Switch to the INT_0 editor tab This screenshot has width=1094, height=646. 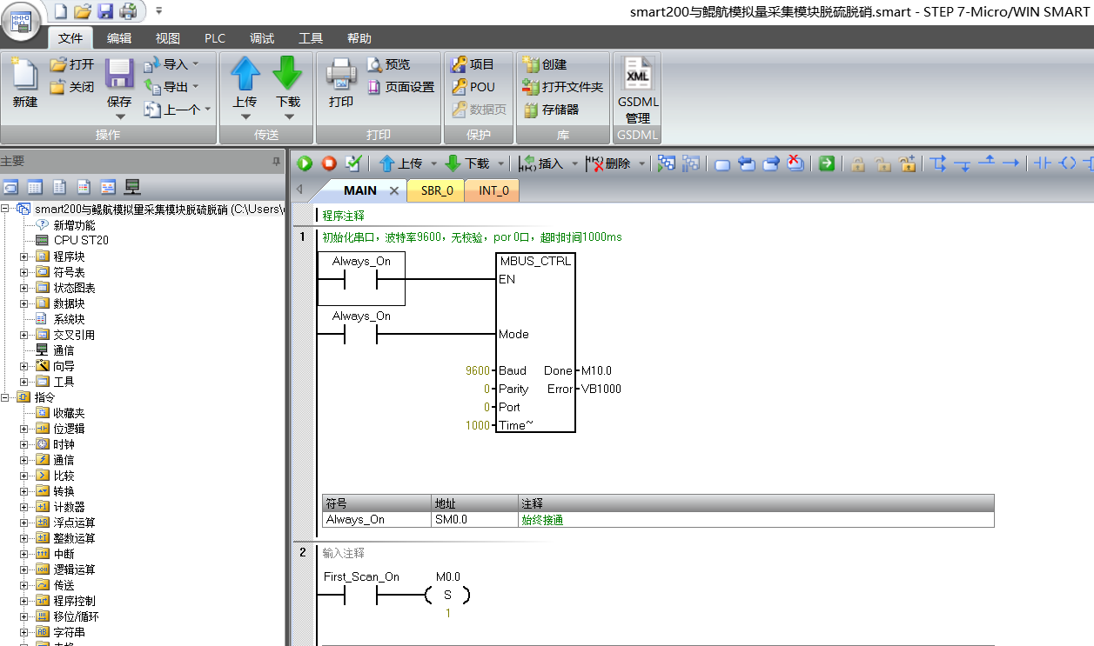point(493,190)
